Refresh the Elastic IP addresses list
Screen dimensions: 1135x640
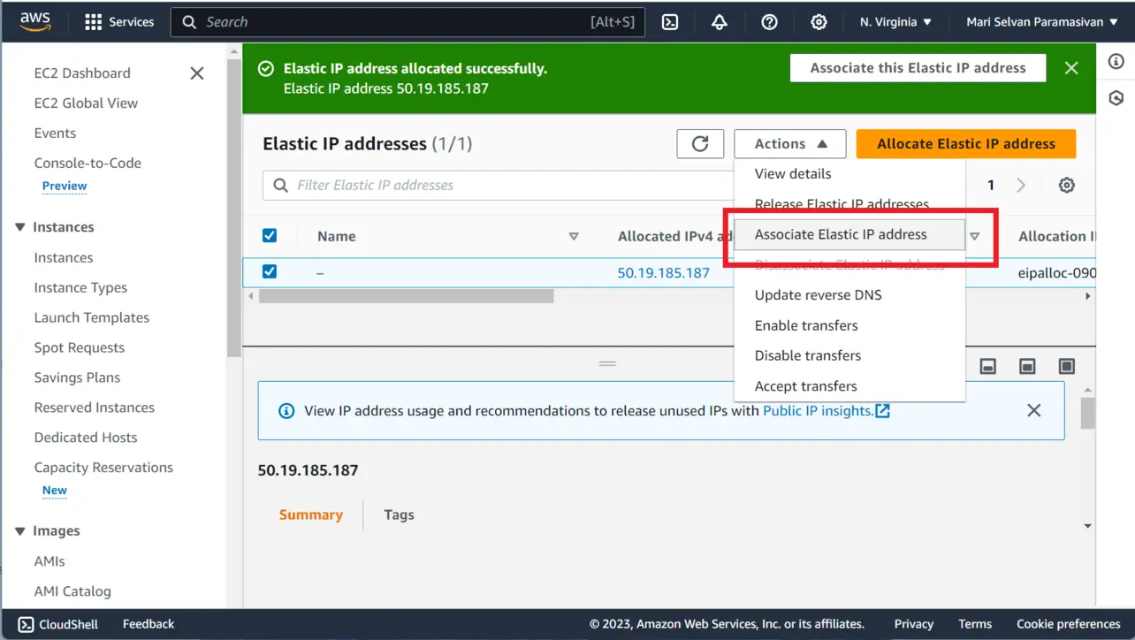click(700, 144)
